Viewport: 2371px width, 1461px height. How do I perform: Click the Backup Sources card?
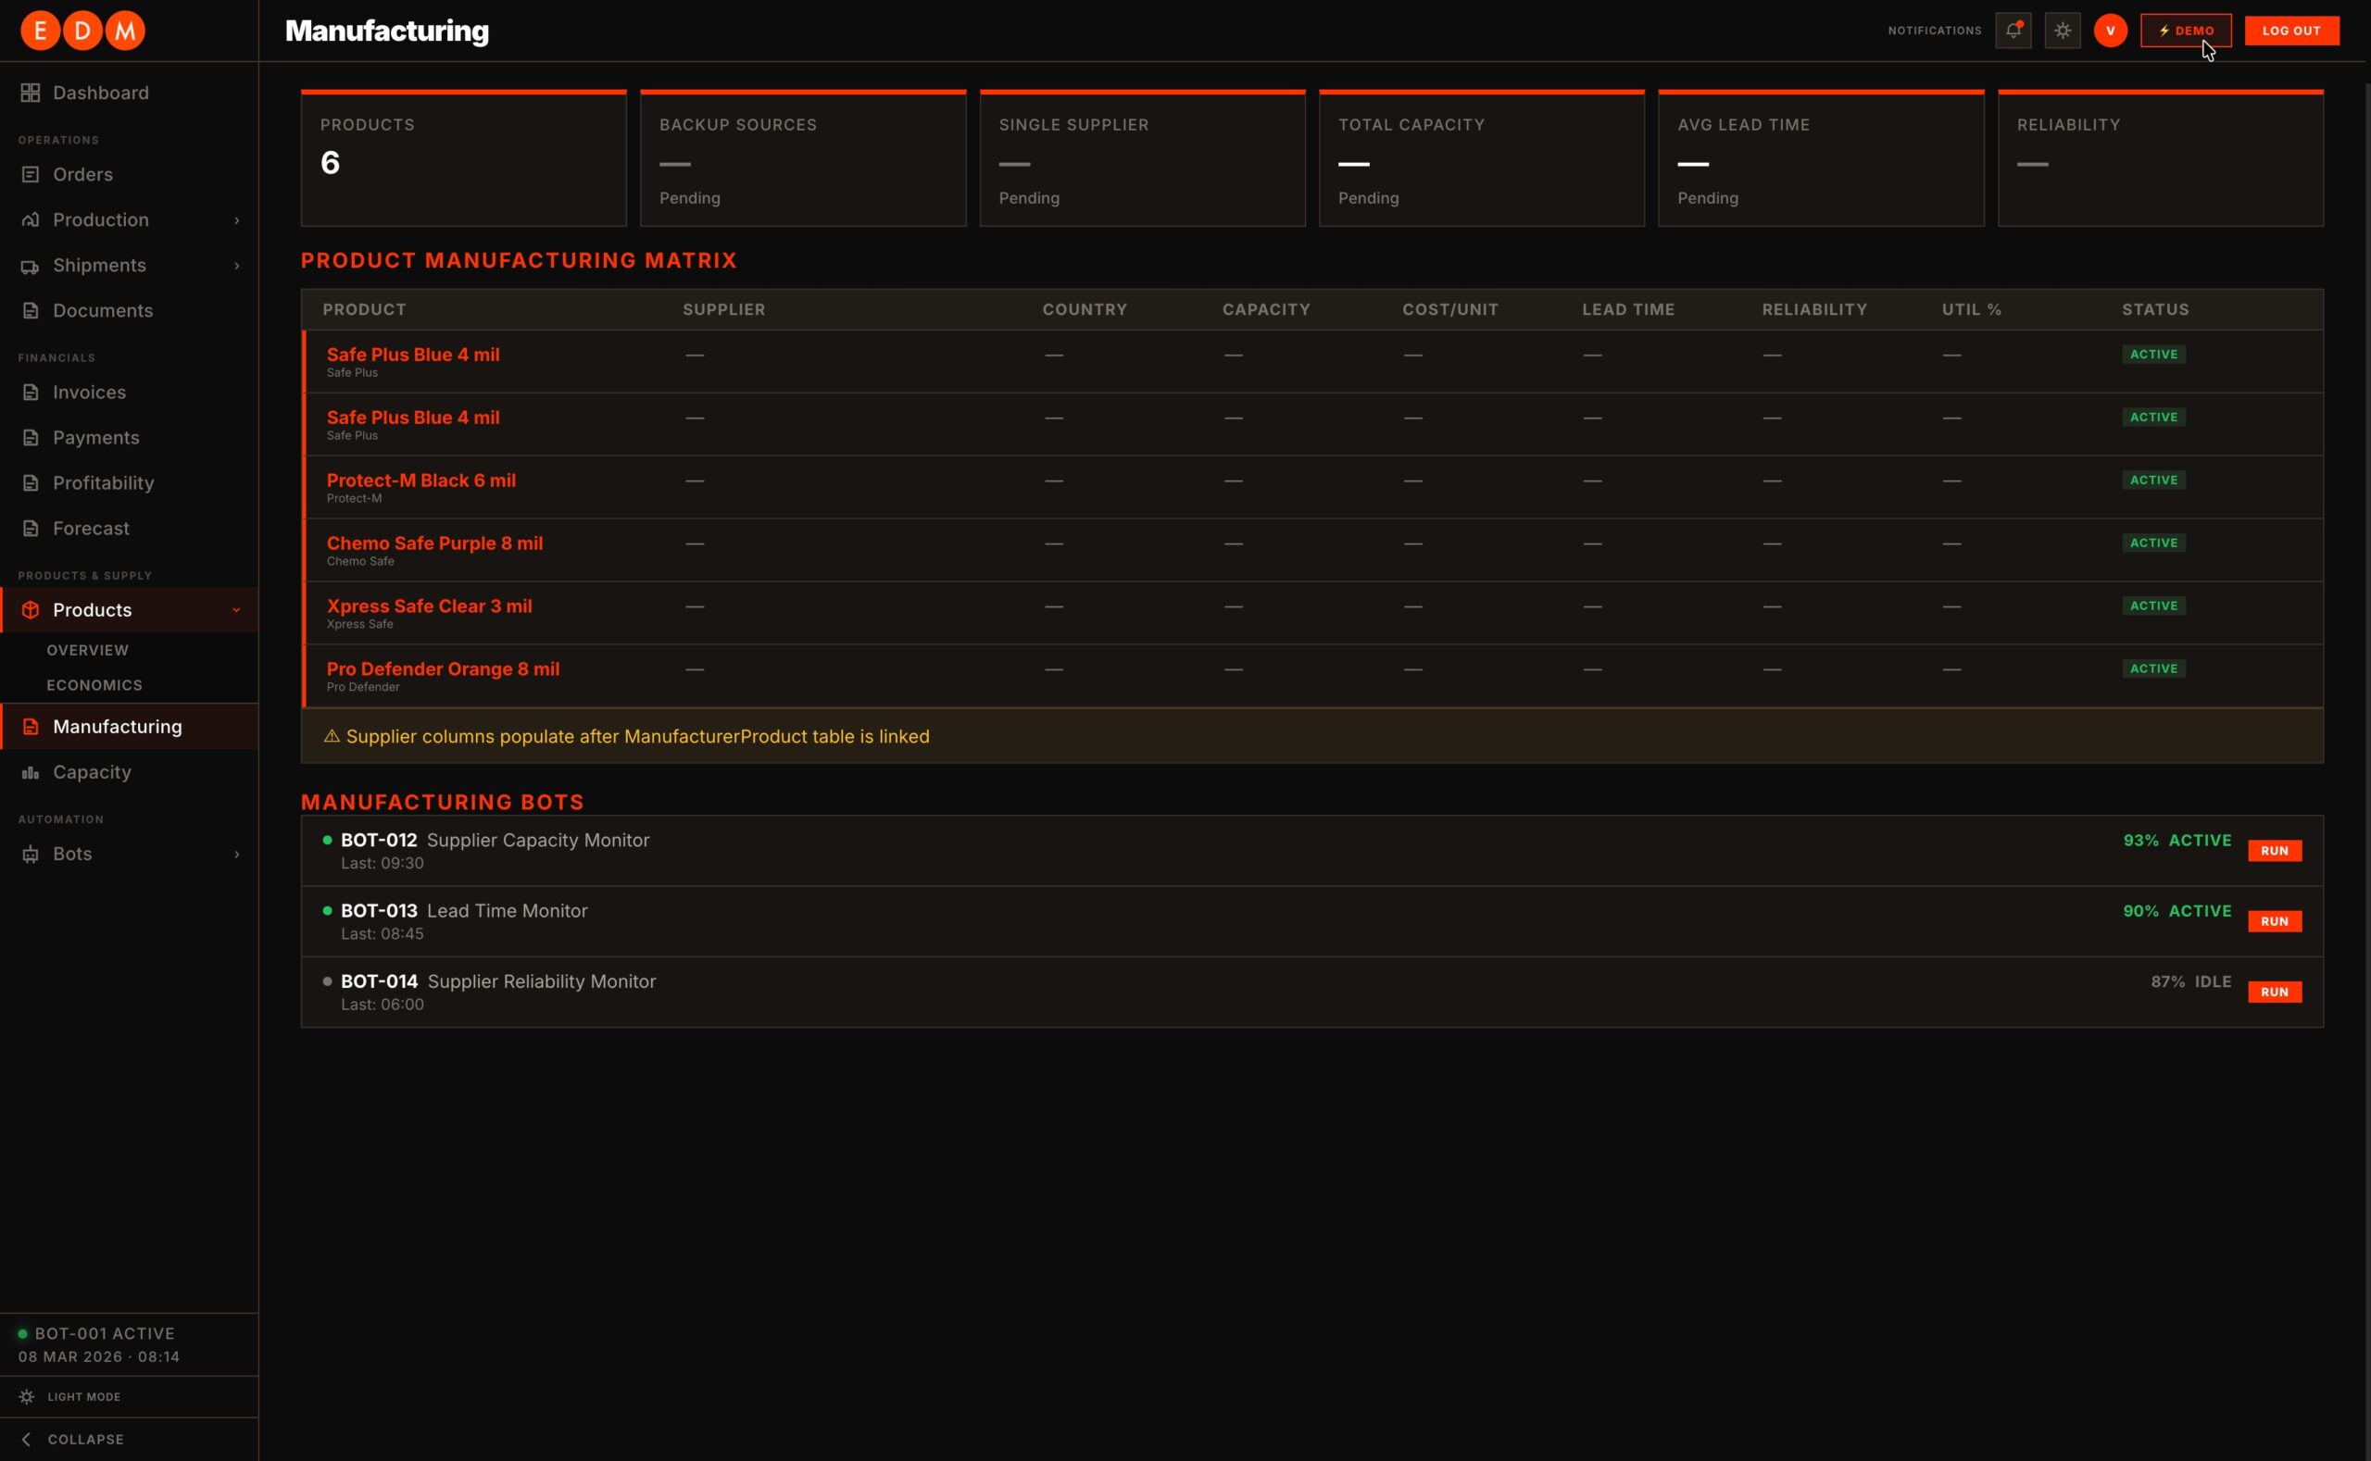803,158
